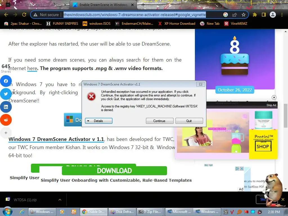Reload the current page
The height and width of the screenshot is (216, 288).
[x=24, y=15]
